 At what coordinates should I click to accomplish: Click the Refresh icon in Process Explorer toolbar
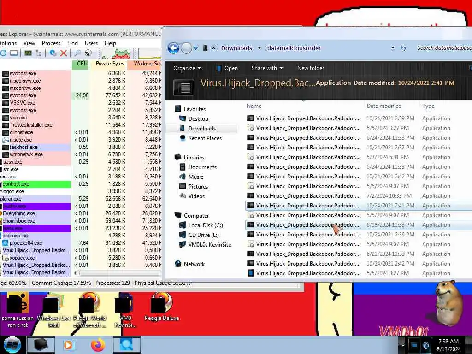pos(3,53)
